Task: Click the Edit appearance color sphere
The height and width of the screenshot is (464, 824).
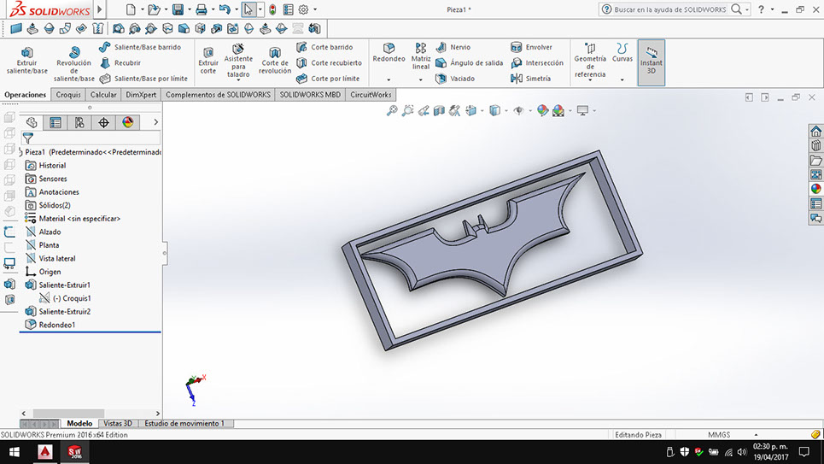Action: pos(542,110)
